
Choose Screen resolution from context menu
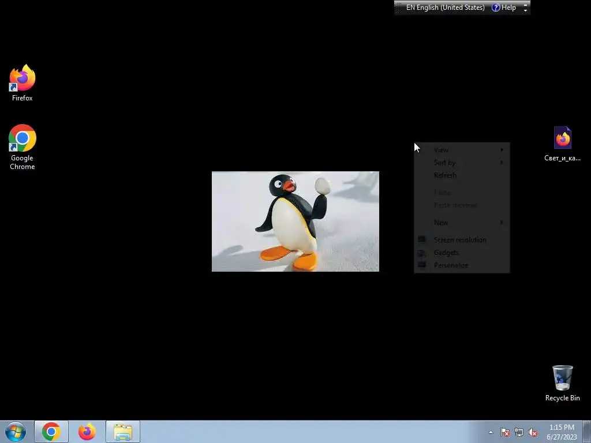tap(462, 240)
